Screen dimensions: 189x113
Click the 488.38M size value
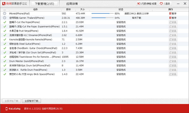click(x=80, y=18)
